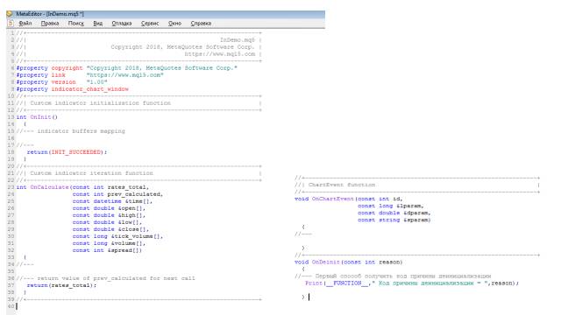The width and height of the screenshot is (561, 315).
Task: Open the Поиск menu
Action: click(76, 24)
